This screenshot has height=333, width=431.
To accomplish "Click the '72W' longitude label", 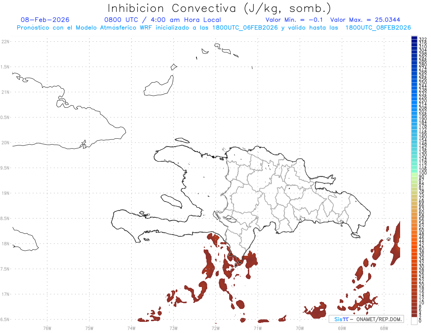I will 215,328.
